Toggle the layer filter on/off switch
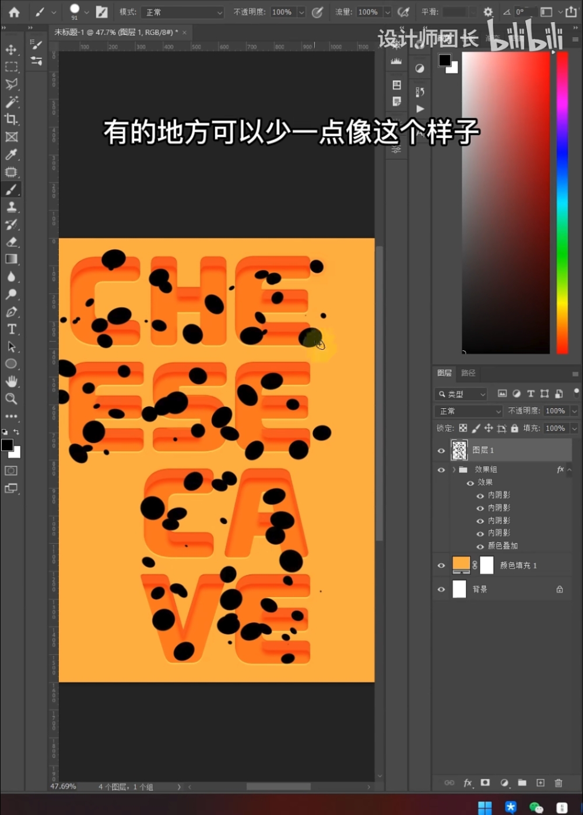Screen dimensions: 583x815 tap(576, 393)
